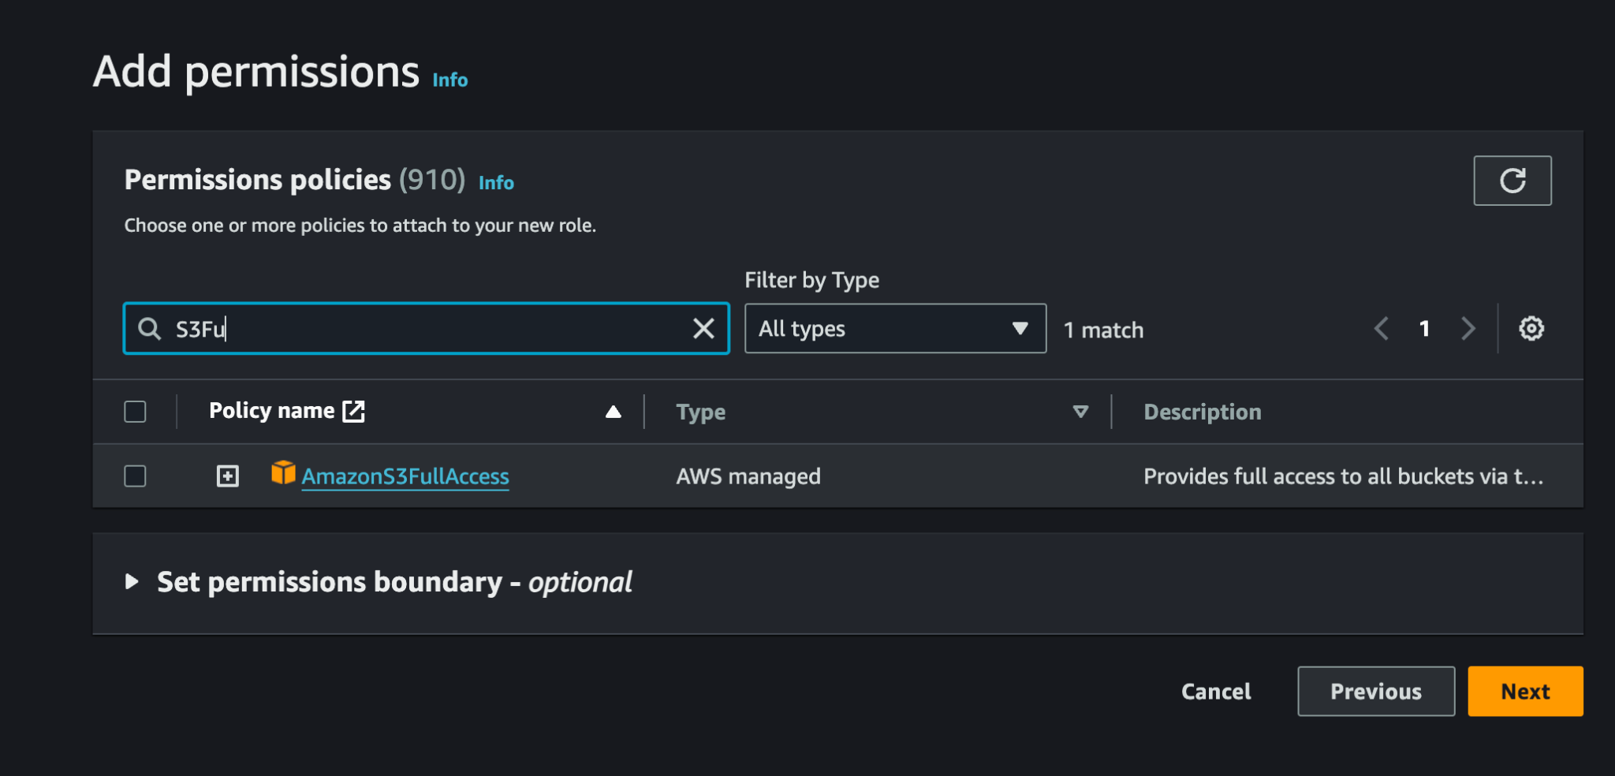The height and width of the screenshot is (776, 1615).
Task: Go to previous page arrow
Action: pos(1381,328)
